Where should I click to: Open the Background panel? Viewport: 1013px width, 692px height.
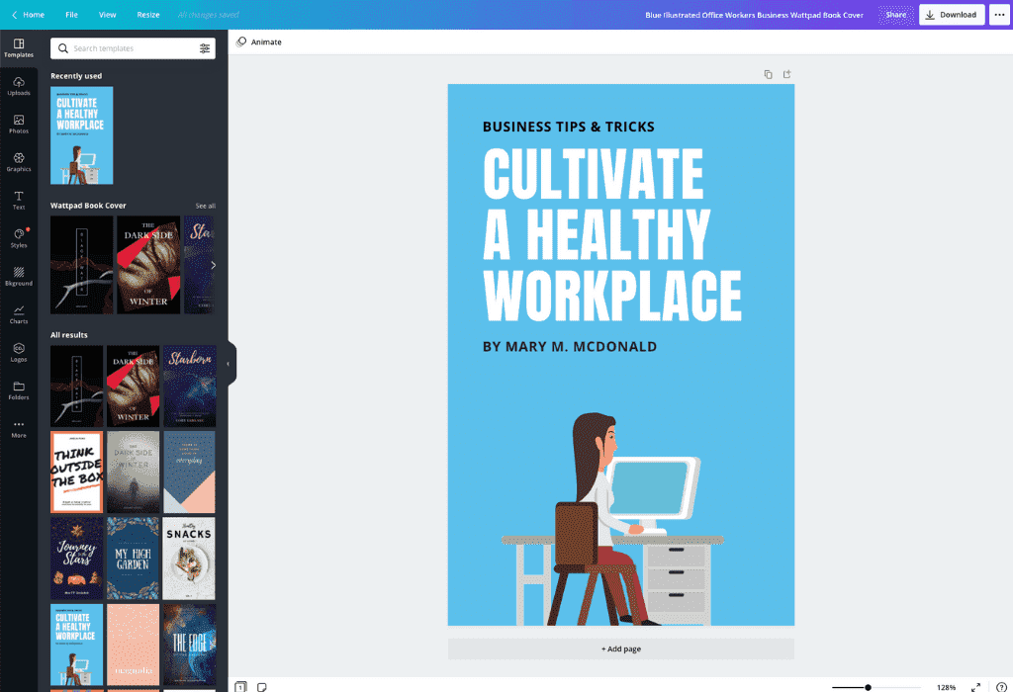[19, 279]
